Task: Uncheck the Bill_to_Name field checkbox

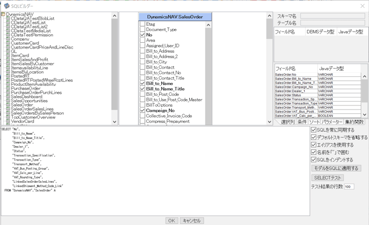Action: (x=142, y=84)
